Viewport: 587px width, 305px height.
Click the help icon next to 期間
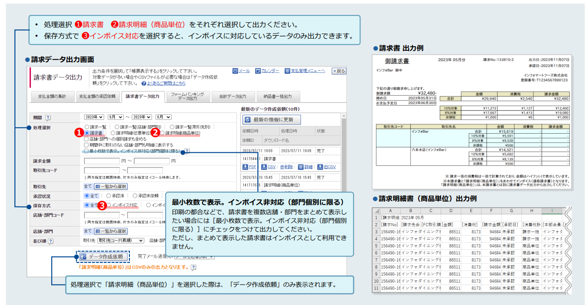[x=48, y=117]
